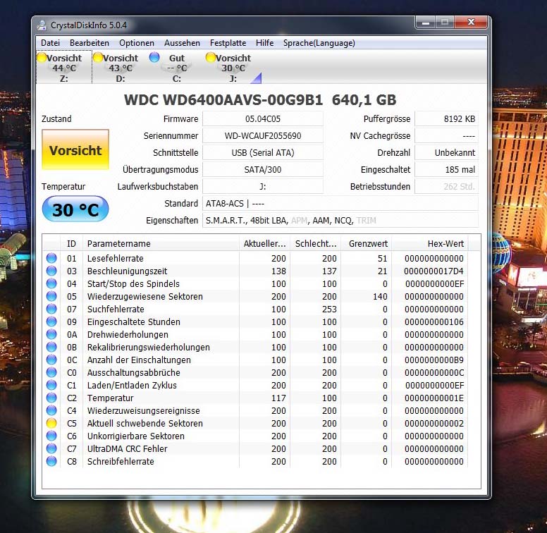Click status icon for Anzahl der Einschaltungen

[x=51, y=360]
